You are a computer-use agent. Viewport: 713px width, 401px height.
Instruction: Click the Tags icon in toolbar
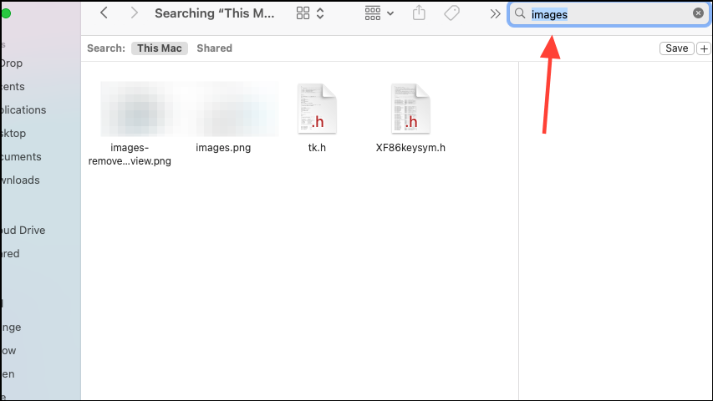coord(451,13)
